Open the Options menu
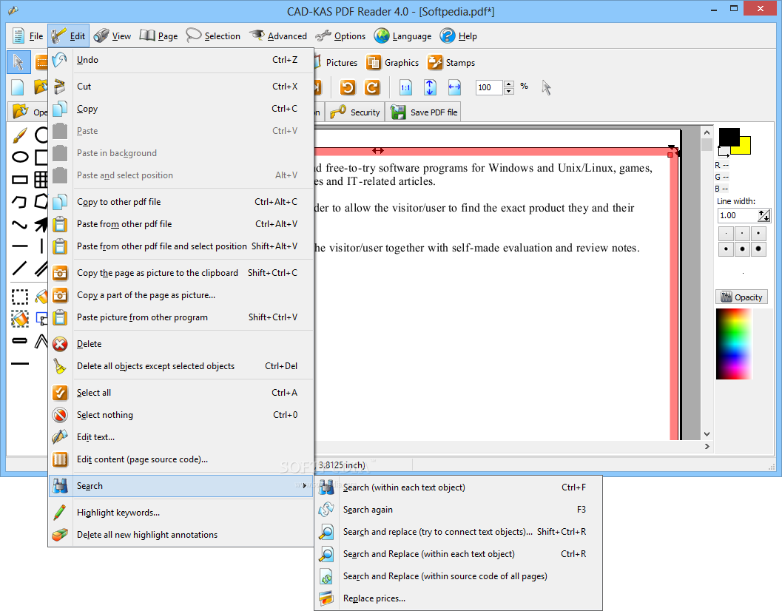Image resolution: width=782 pixels, height=611 pixels. point(340,36)
